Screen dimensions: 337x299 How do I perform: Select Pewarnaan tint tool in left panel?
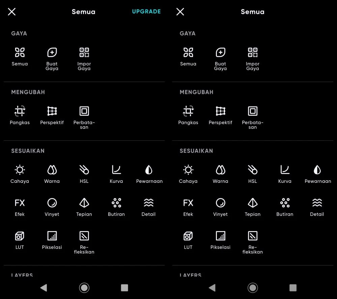click(149, 174)
